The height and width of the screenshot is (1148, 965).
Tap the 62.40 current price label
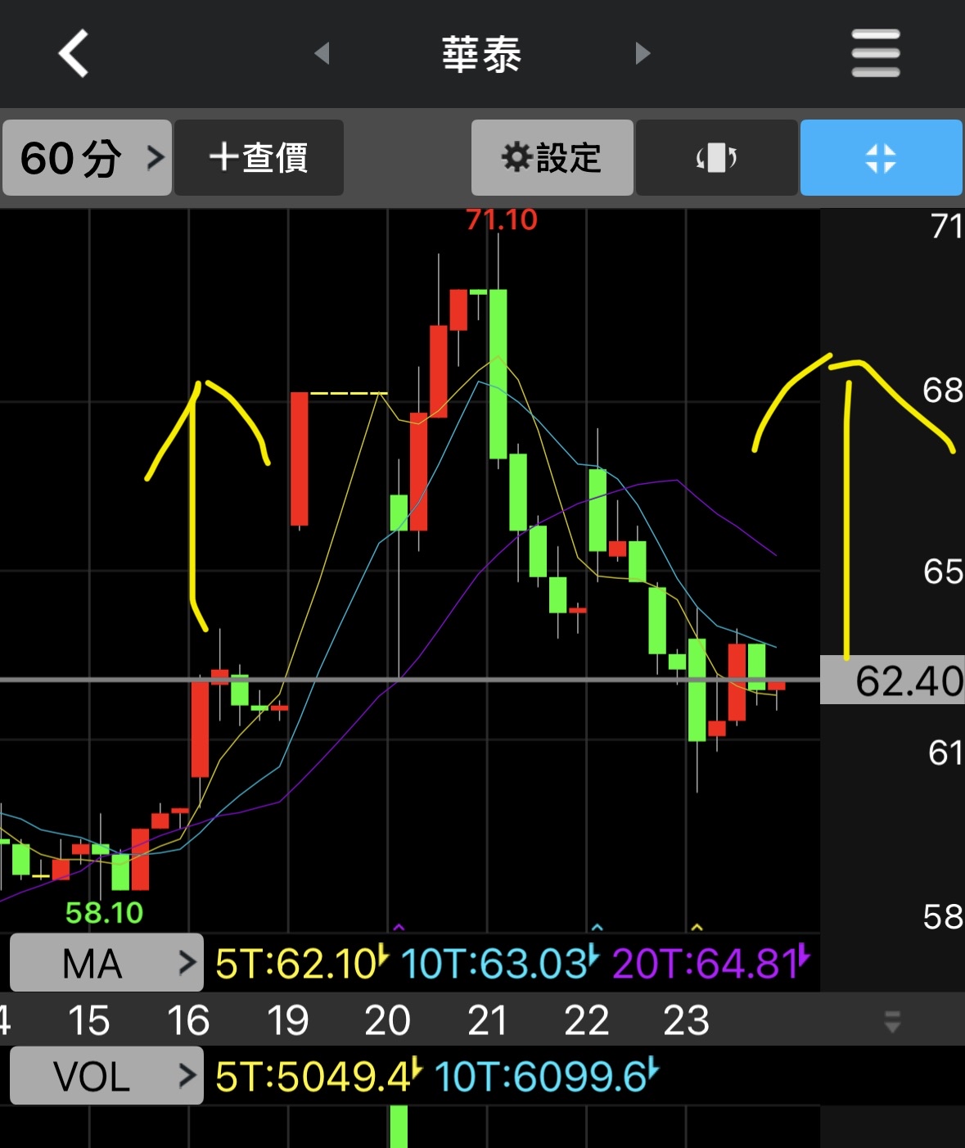point(892,680)
